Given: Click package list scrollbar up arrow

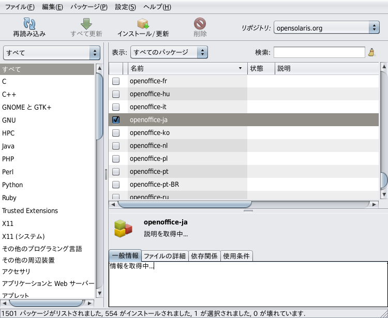Looking at the screenshot, I should coord(384,66).
